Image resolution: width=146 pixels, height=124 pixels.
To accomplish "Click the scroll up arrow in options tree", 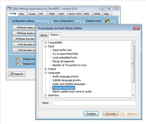I will point(133,43).
